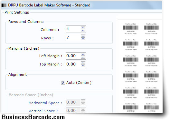Select top-right barcode label in preview
Screen dimensions: 170x120
pyautogui.click(x=151, y=29)
